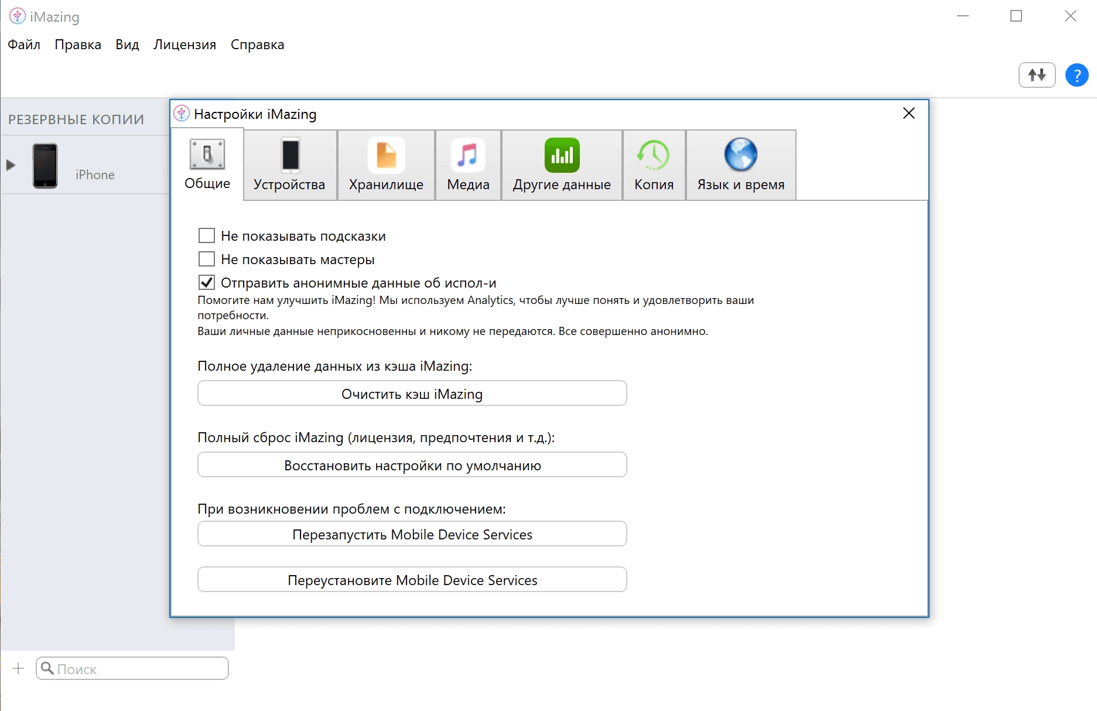
Task: Close the Настройки iMazing dialog
Action: click(x=909, y=113)
